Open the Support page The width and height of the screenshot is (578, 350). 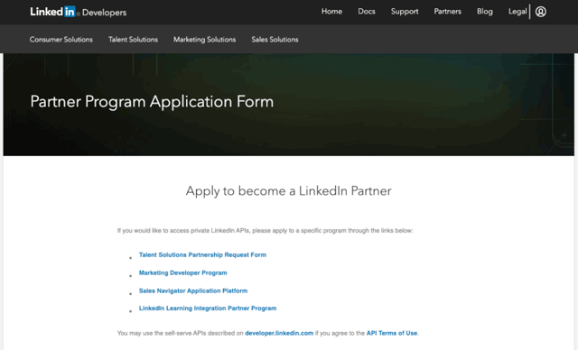[x=405, y=12]
